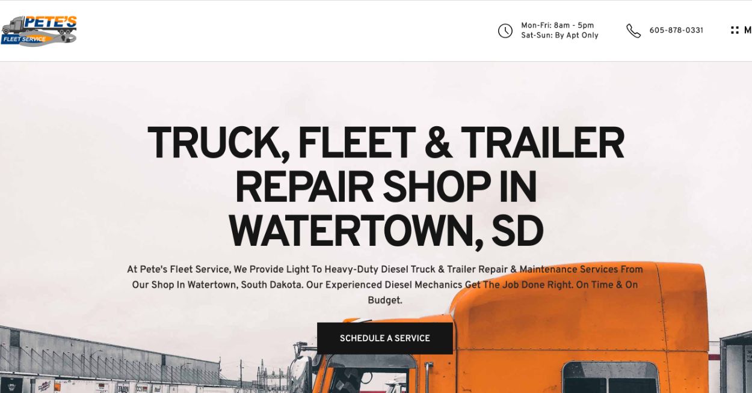Viewport: 752px width, 393px height.
Task: Click the Pete's Fleet Service logo
Action: pyautogui.click(x=39, y=31)
